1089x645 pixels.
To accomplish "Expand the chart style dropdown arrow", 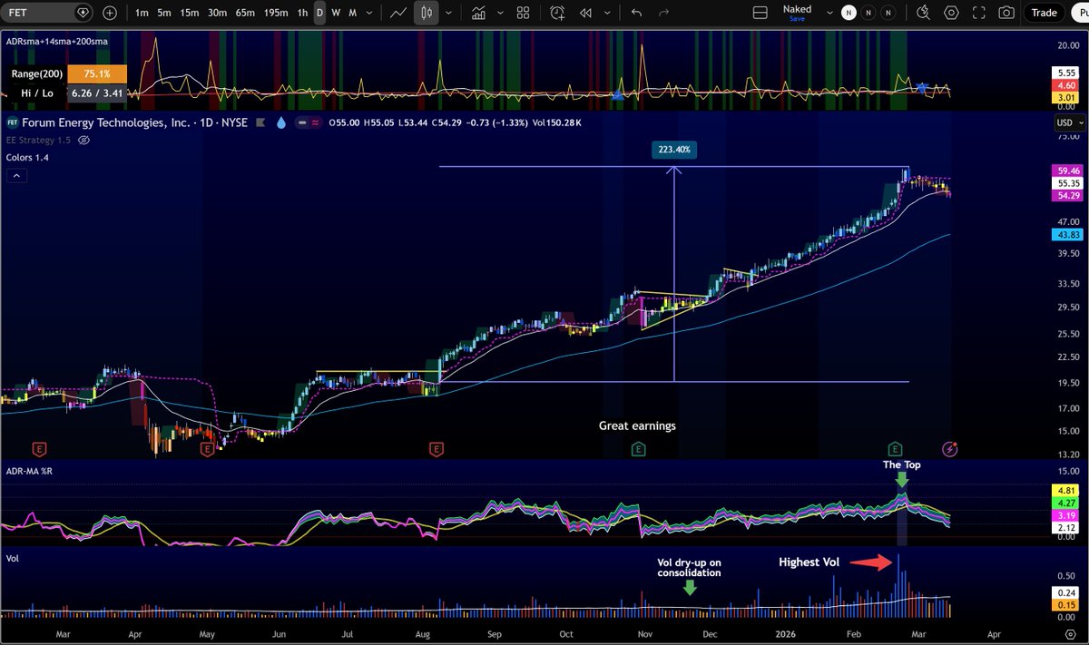I will pos(448,13).
